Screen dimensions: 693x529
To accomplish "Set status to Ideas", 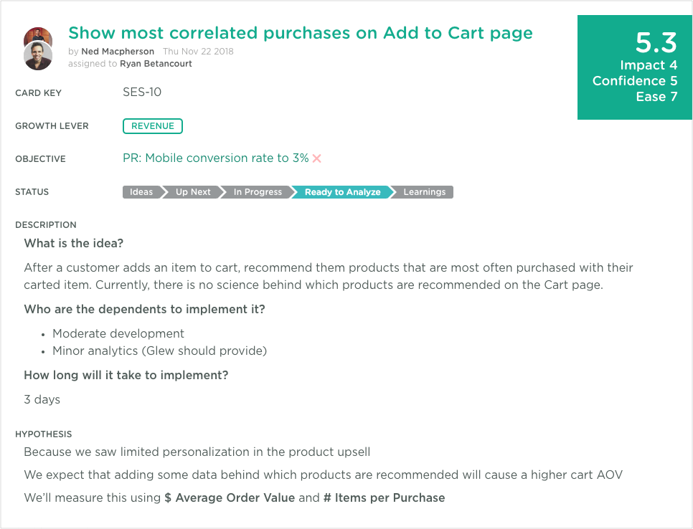I will pos(141,192).
